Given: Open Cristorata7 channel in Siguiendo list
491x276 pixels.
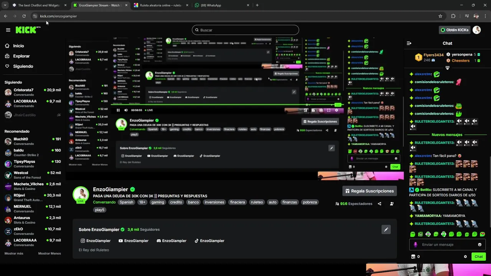Looking at the screenshot, I should pos(33,92).
